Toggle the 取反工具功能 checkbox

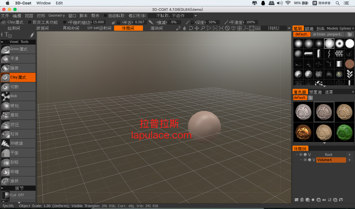(30, 22)
